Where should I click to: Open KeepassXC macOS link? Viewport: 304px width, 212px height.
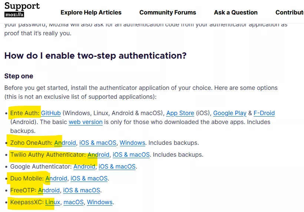(73, 202)
